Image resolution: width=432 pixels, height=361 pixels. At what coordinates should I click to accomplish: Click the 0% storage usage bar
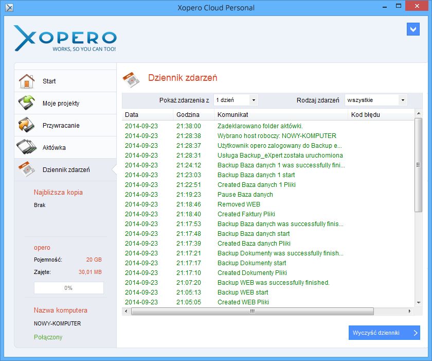[x=68, y=288]
